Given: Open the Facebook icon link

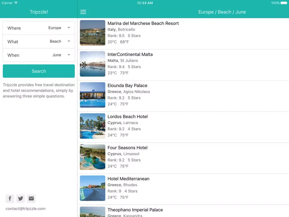Looking at the screenshot, I should 10,199.
